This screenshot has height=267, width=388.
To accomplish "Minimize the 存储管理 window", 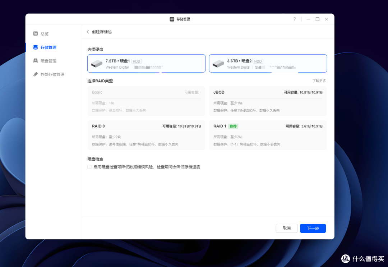I will (x=308, y=19).
